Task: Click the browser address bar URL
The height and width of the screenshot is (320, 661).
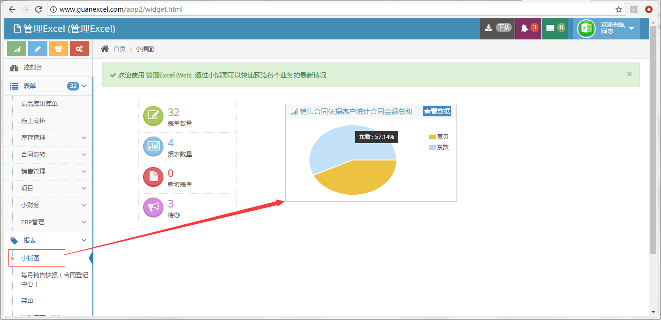Action: click(122, 9)
